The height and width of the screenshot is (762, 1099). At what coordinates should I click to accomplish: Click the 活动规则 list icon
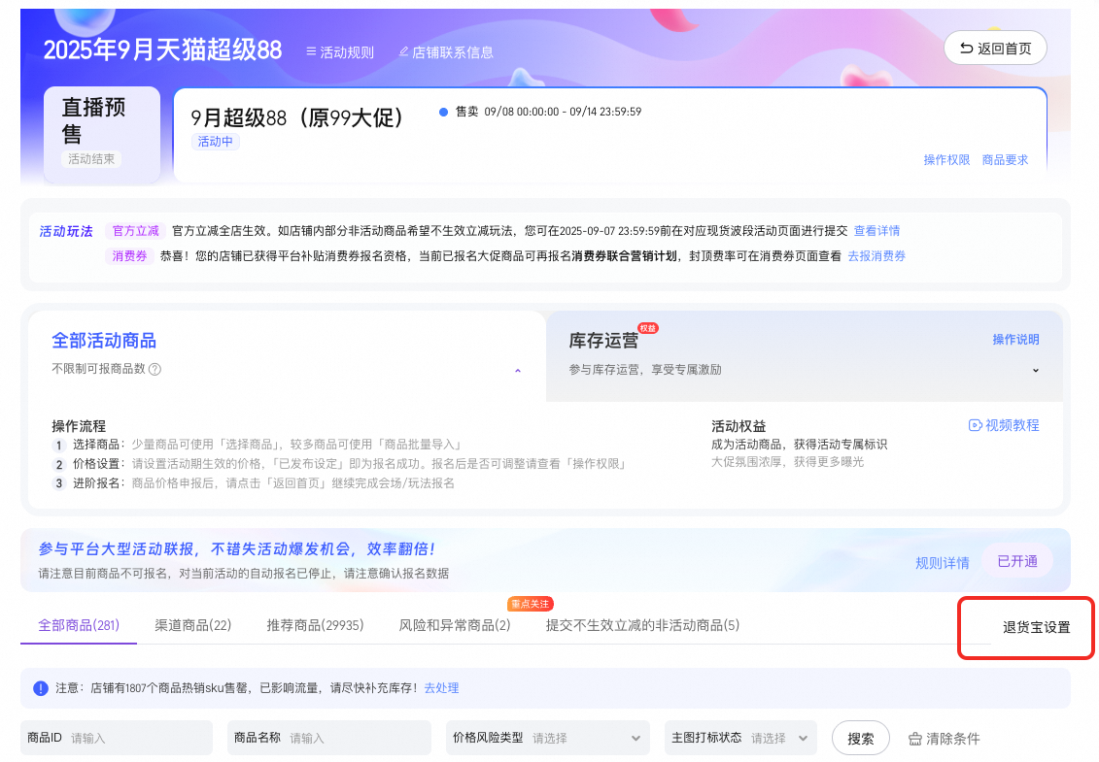311,51
